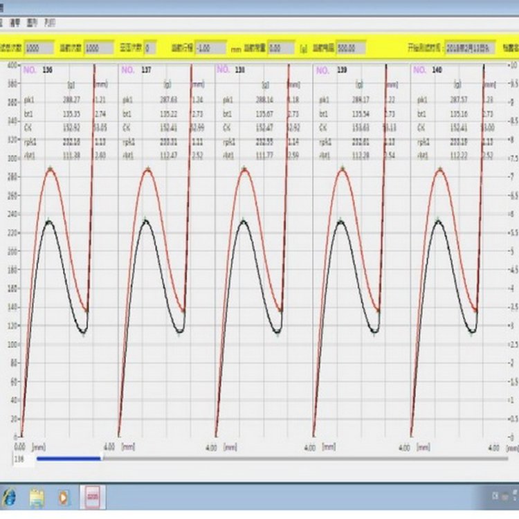Click rbt1 value 111.77 in the third chart
Viewport: 519px width, 519px height.
(265, 156)
